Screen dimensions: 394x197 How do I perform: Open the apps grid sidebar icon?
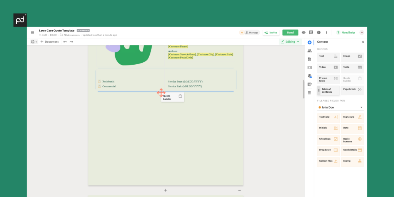[310, 93]
